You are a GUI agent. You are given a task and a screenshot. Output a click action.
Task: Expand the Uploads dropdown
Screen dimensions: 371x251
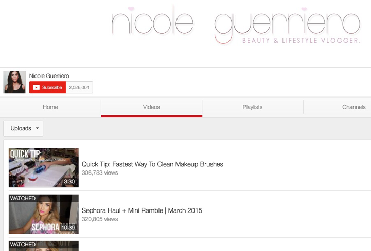click(x=23, y=128)
